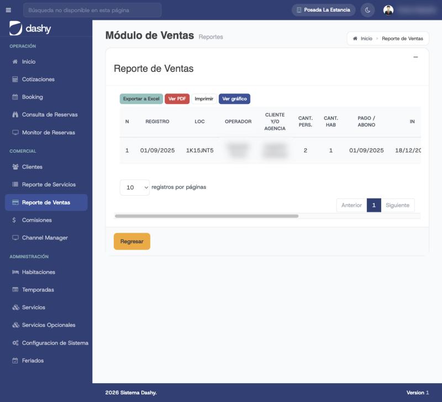This screenshot has height=402, width=442.
Task: Click the Servicios Opcionales cubes icon
Action: (15, 325)
